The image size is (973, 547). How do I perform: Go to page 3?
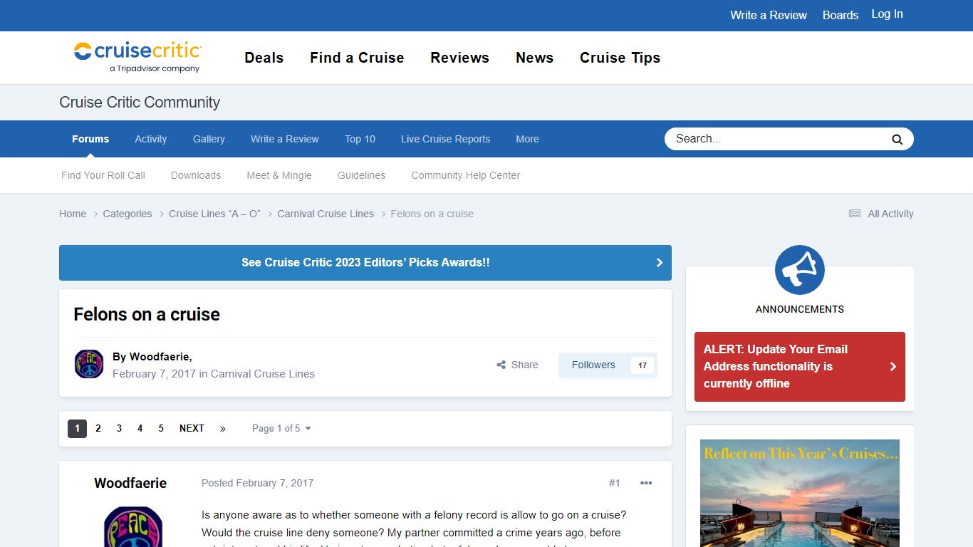click(x=119, y=429)
